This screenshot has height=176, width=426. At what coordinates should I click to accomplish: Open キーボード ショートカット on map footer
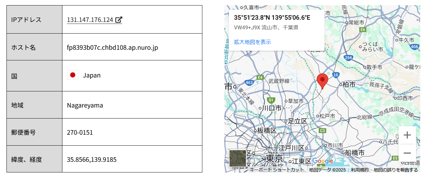277,170
